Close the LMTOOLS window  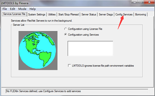(149, 2)
